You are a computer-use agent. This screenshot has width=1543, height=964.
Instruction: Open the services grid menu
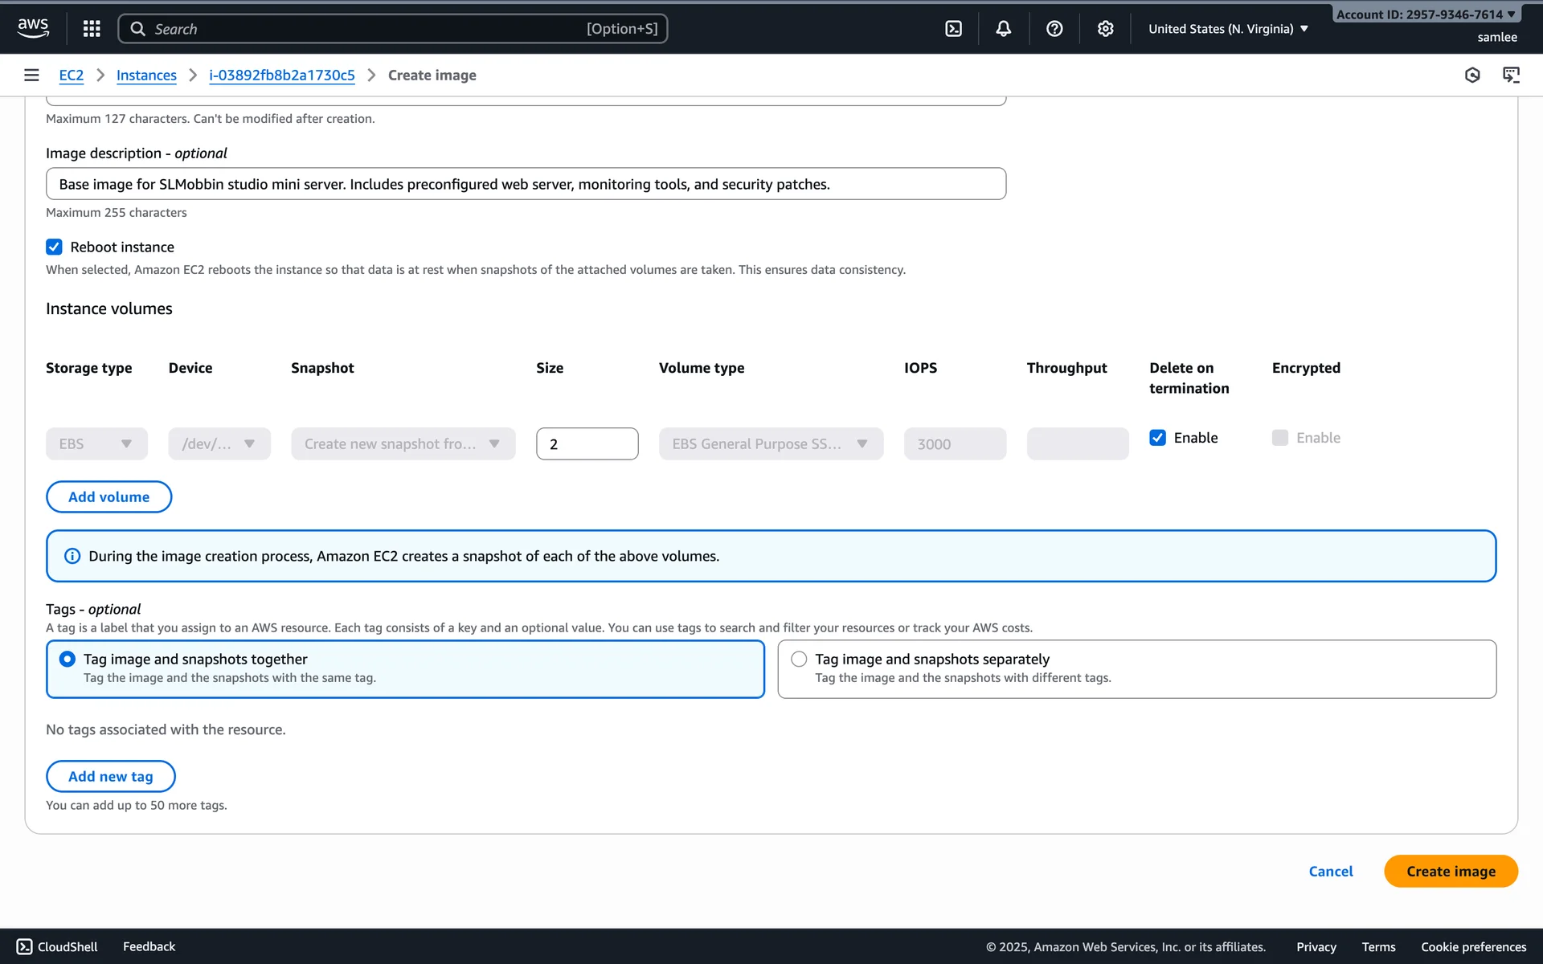[x=92, y=29]
